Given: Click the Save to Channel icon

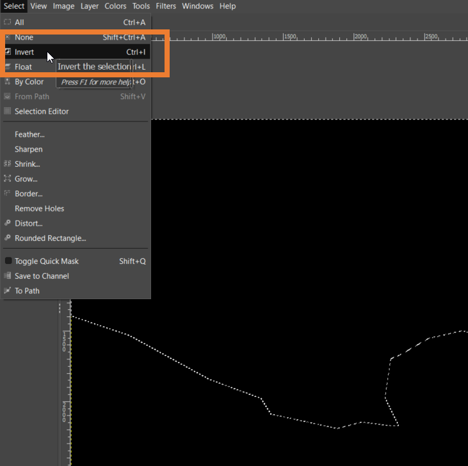Looking at the screenshot, I should [8, 276].
